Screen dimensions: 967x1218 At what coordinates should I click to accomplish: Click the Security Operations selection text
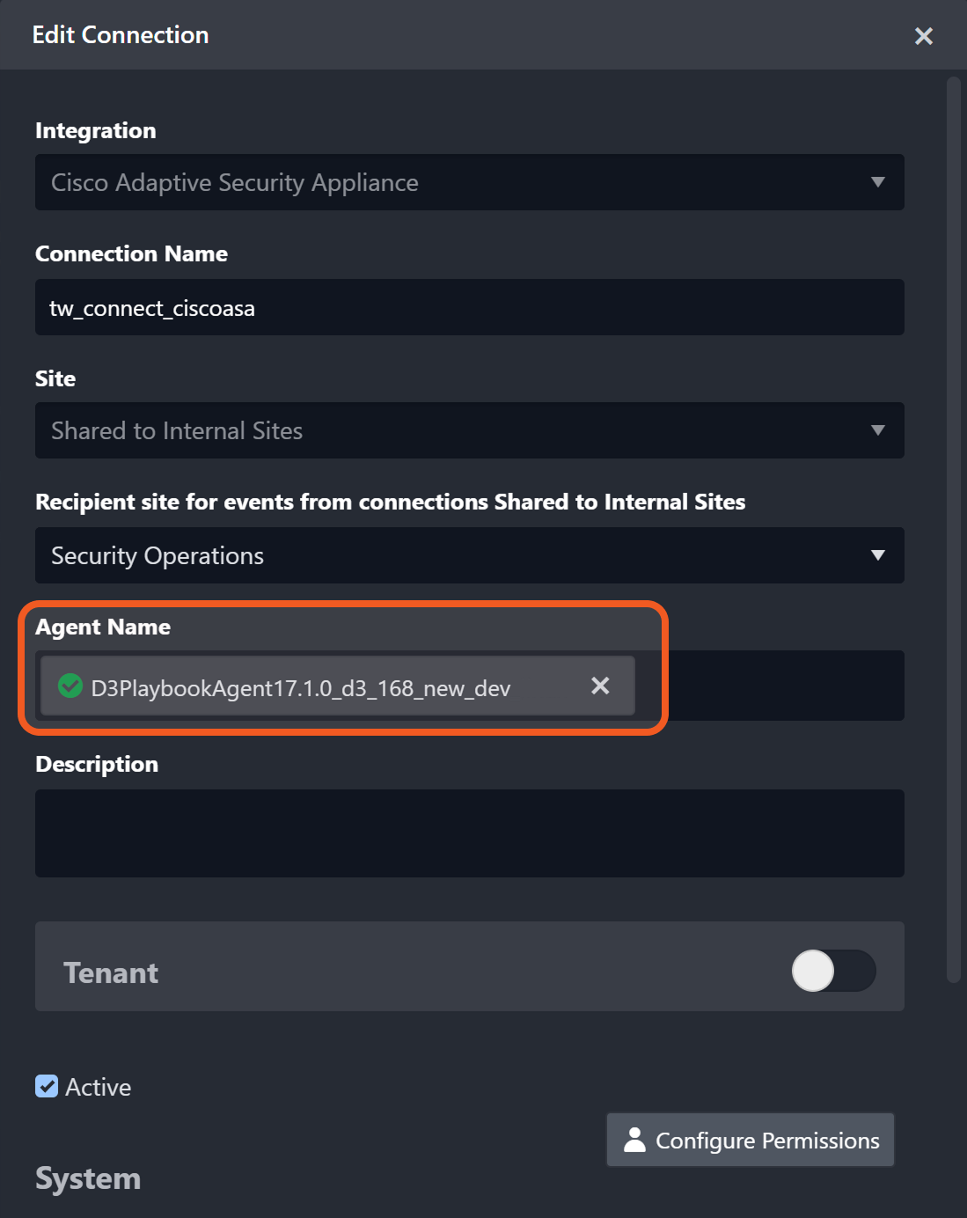pyautogui.click(x=158, y=555)
